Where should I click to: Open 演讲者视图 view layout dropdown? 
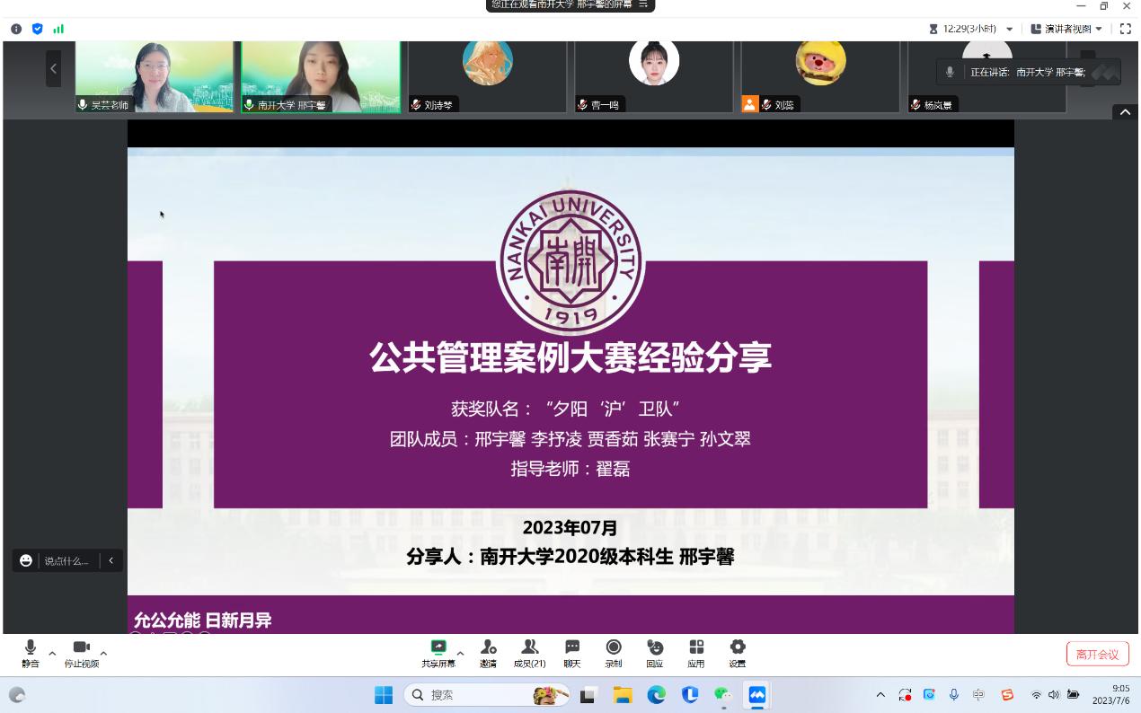[1066, 29]
